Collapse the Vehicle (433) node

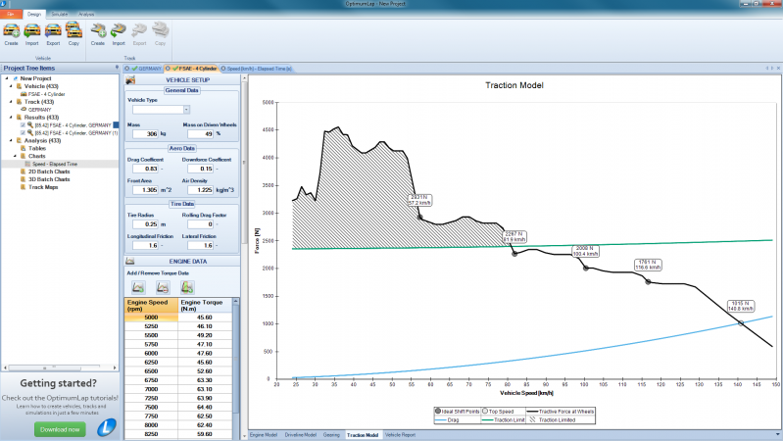tap(11, 86)
